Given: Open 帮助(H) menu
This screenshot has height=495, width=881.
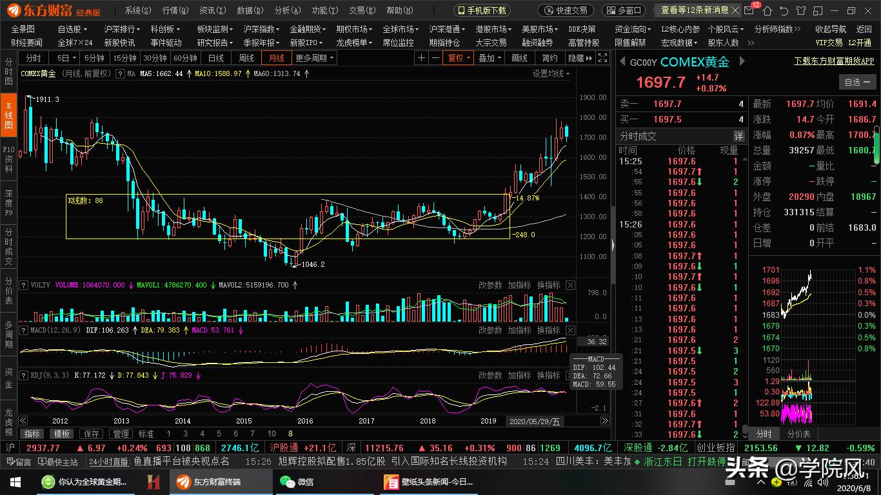Looking at the screenshot, I should click(x=400, y=10).
